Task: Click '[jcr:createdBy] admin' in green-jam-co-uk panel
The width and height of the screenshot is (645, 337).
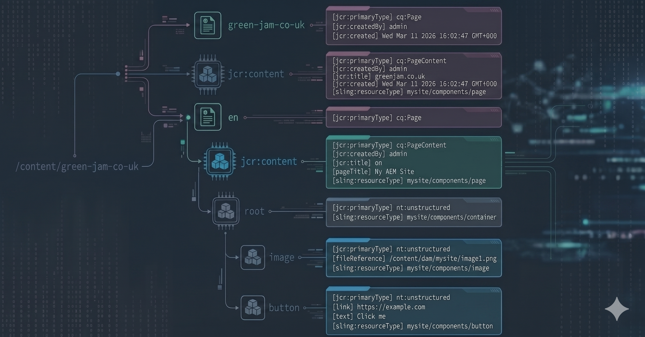Action: point(370,27)
